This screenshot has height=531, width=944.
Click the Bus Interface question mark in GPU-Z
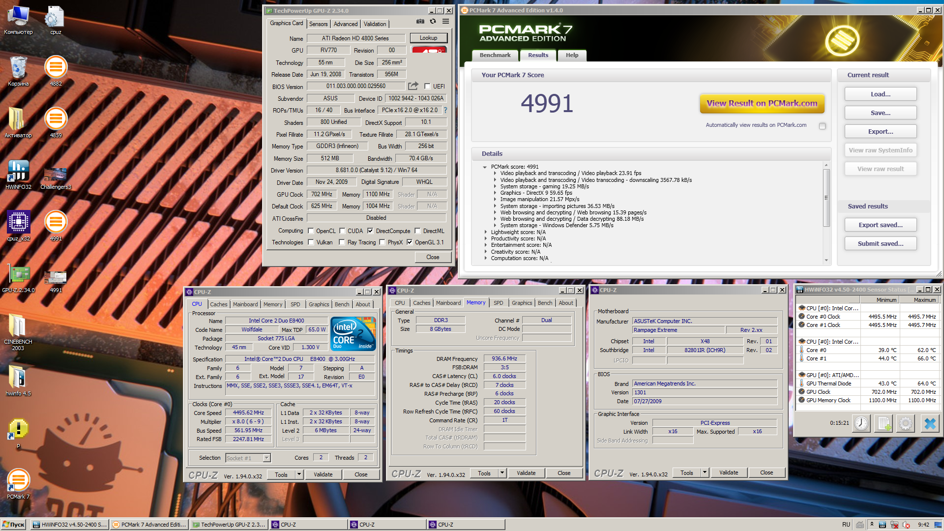(445, 110)
